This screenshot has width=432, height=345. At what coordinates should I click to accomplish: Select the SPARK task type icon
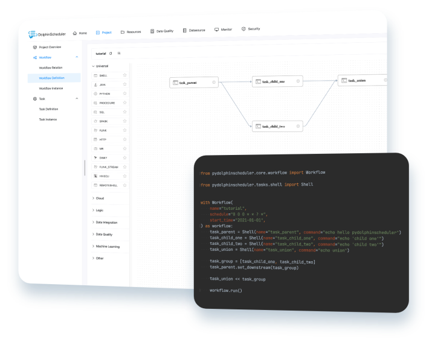coord(95,121)
